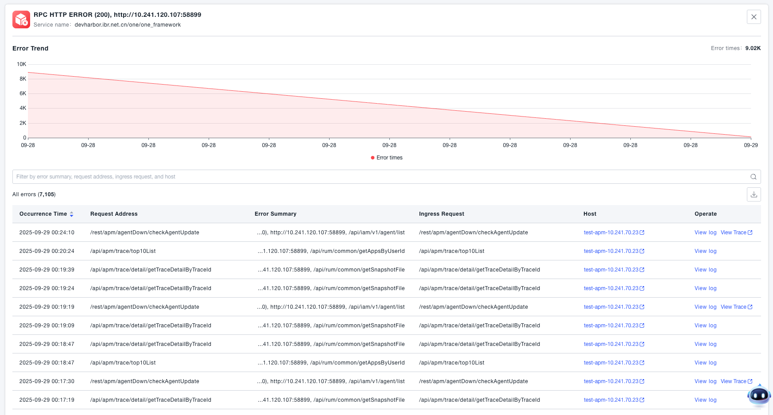The width and height of the screenshot is (773, 415).
Task: Click View Trace external icon for 00:24:10 row
Action: (750, 233)
